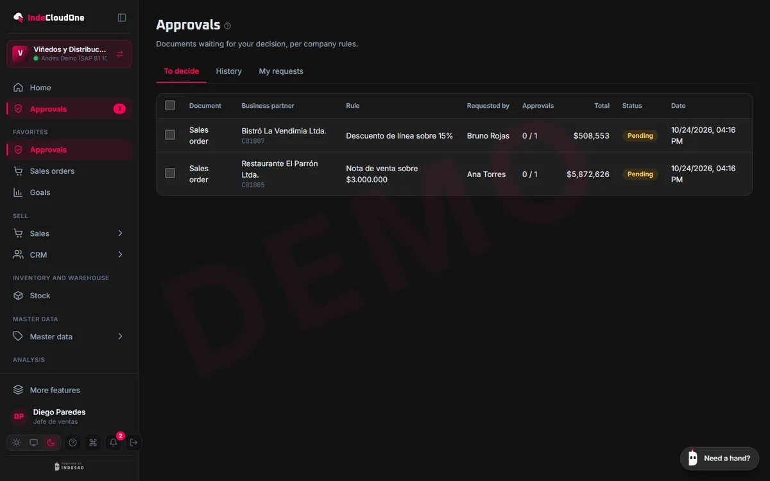Click partner code C01007

(253, 141)
